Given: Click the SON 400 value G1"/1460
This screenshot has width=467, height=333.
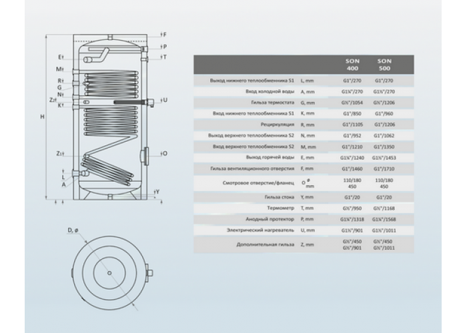Looking at the screenshot, I should [x=352, y=168].
